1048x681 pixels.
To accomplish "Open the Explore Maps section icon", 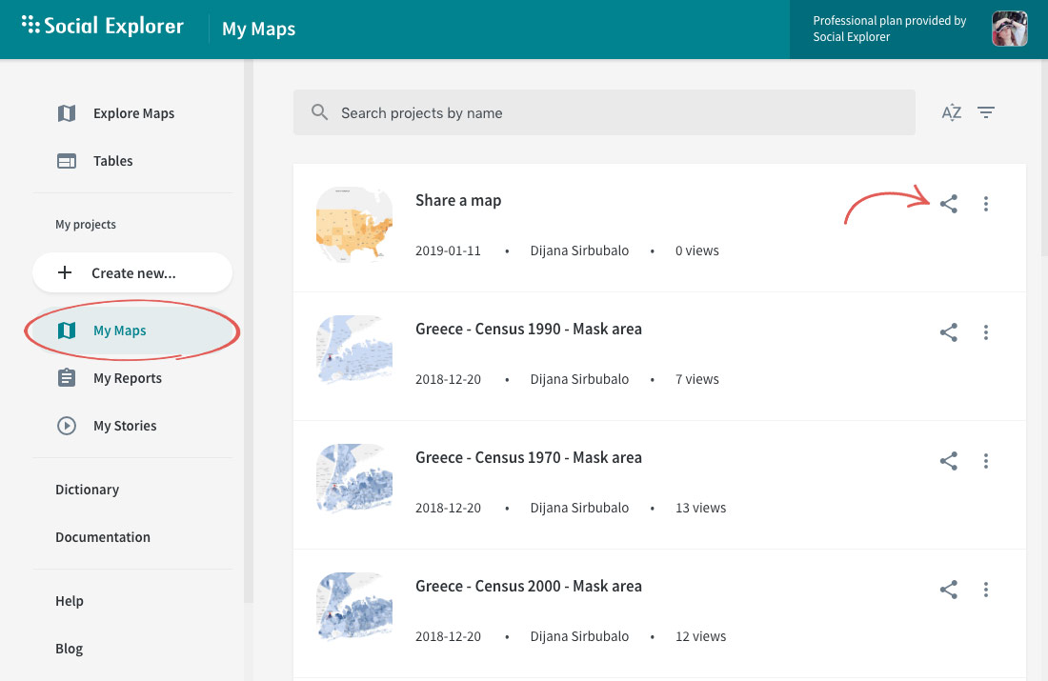I will 66,112.
